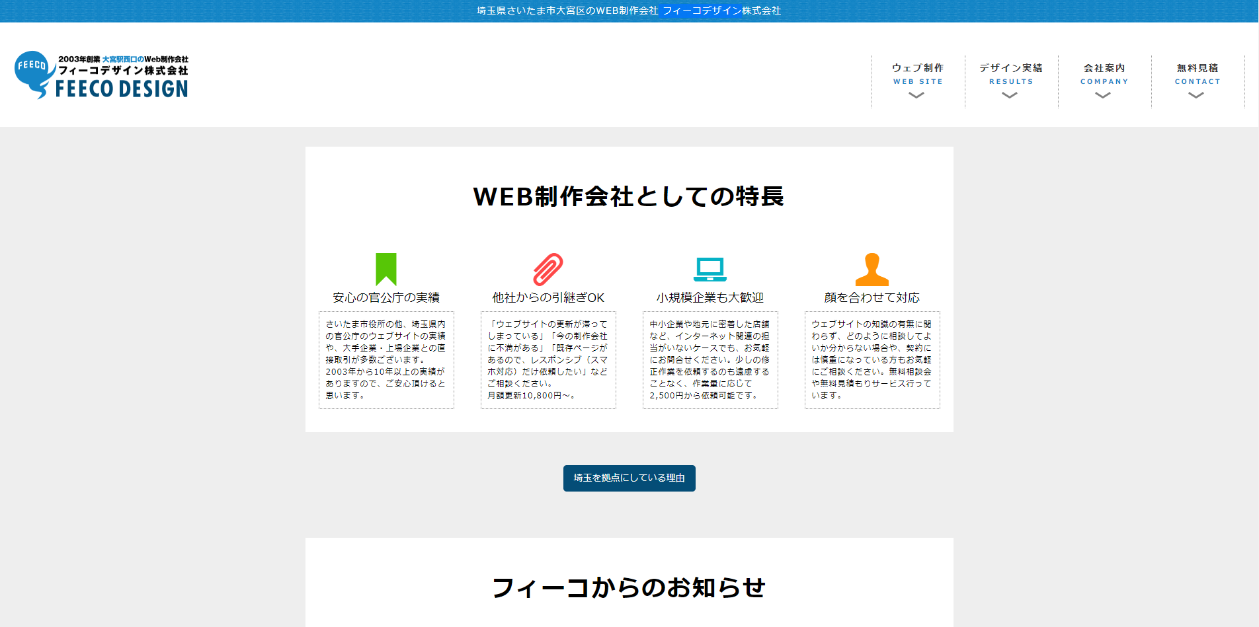Click the 安心の官公庁の実績 heading
The image size is (1259, 627).
click(386, 298)
